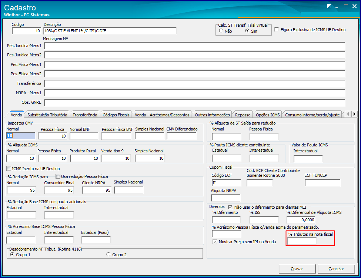361x278 pixels.
Task: Click Valor de Pauta ICMS Interestadual field
Action: [308, 159]
